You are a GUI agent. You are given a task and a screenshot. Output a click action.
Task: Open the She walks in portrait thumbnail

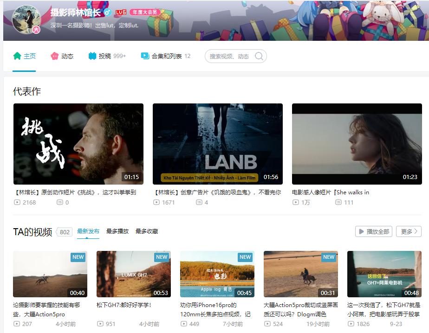coord(357,144)
